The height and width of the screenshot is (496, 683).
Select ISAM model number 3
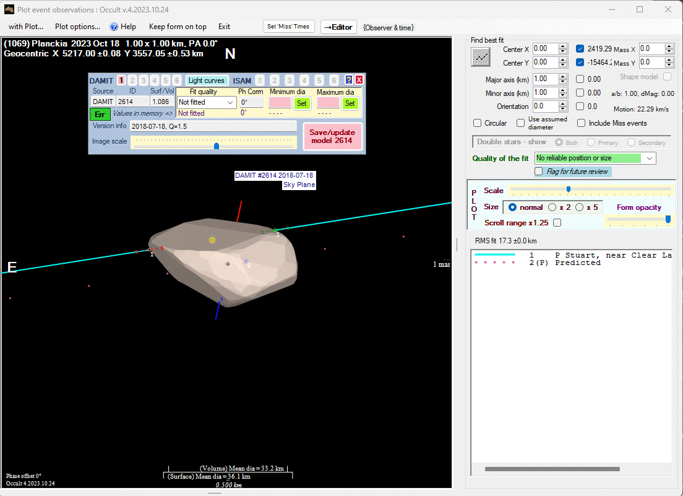tap(290, 80)
